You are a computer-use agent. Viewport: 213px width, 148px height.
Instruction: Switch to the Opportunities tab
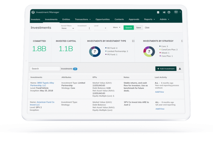102,19
